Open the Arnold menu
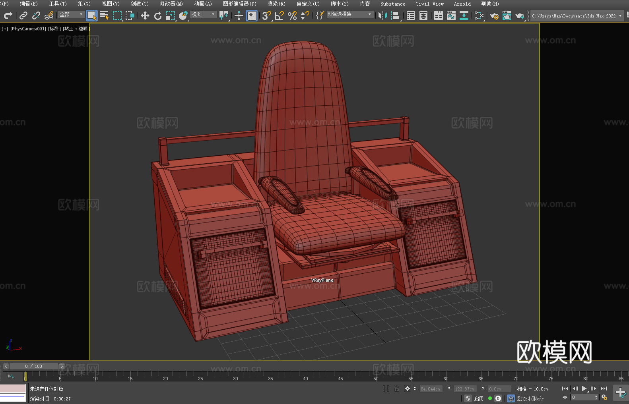The image size is (629, 404). pos(462,4)
